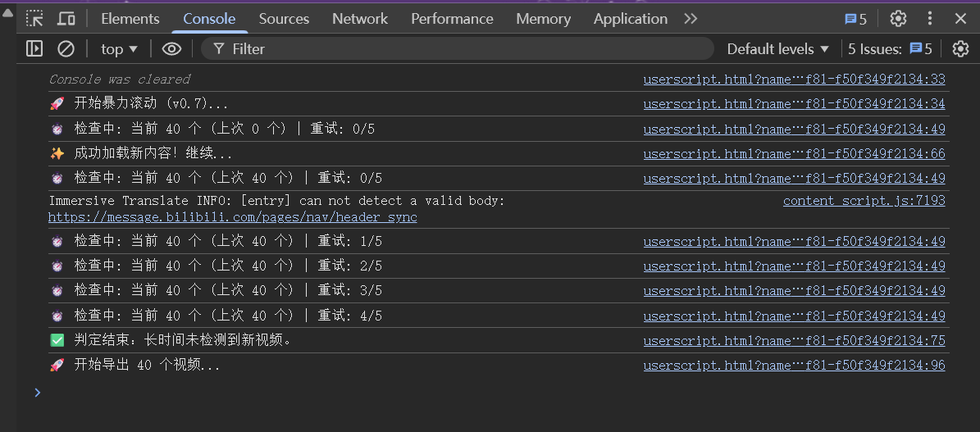The width and height of the screenshot is (980, 432).
Task: Click the console Filter input field
Action: 459,49
